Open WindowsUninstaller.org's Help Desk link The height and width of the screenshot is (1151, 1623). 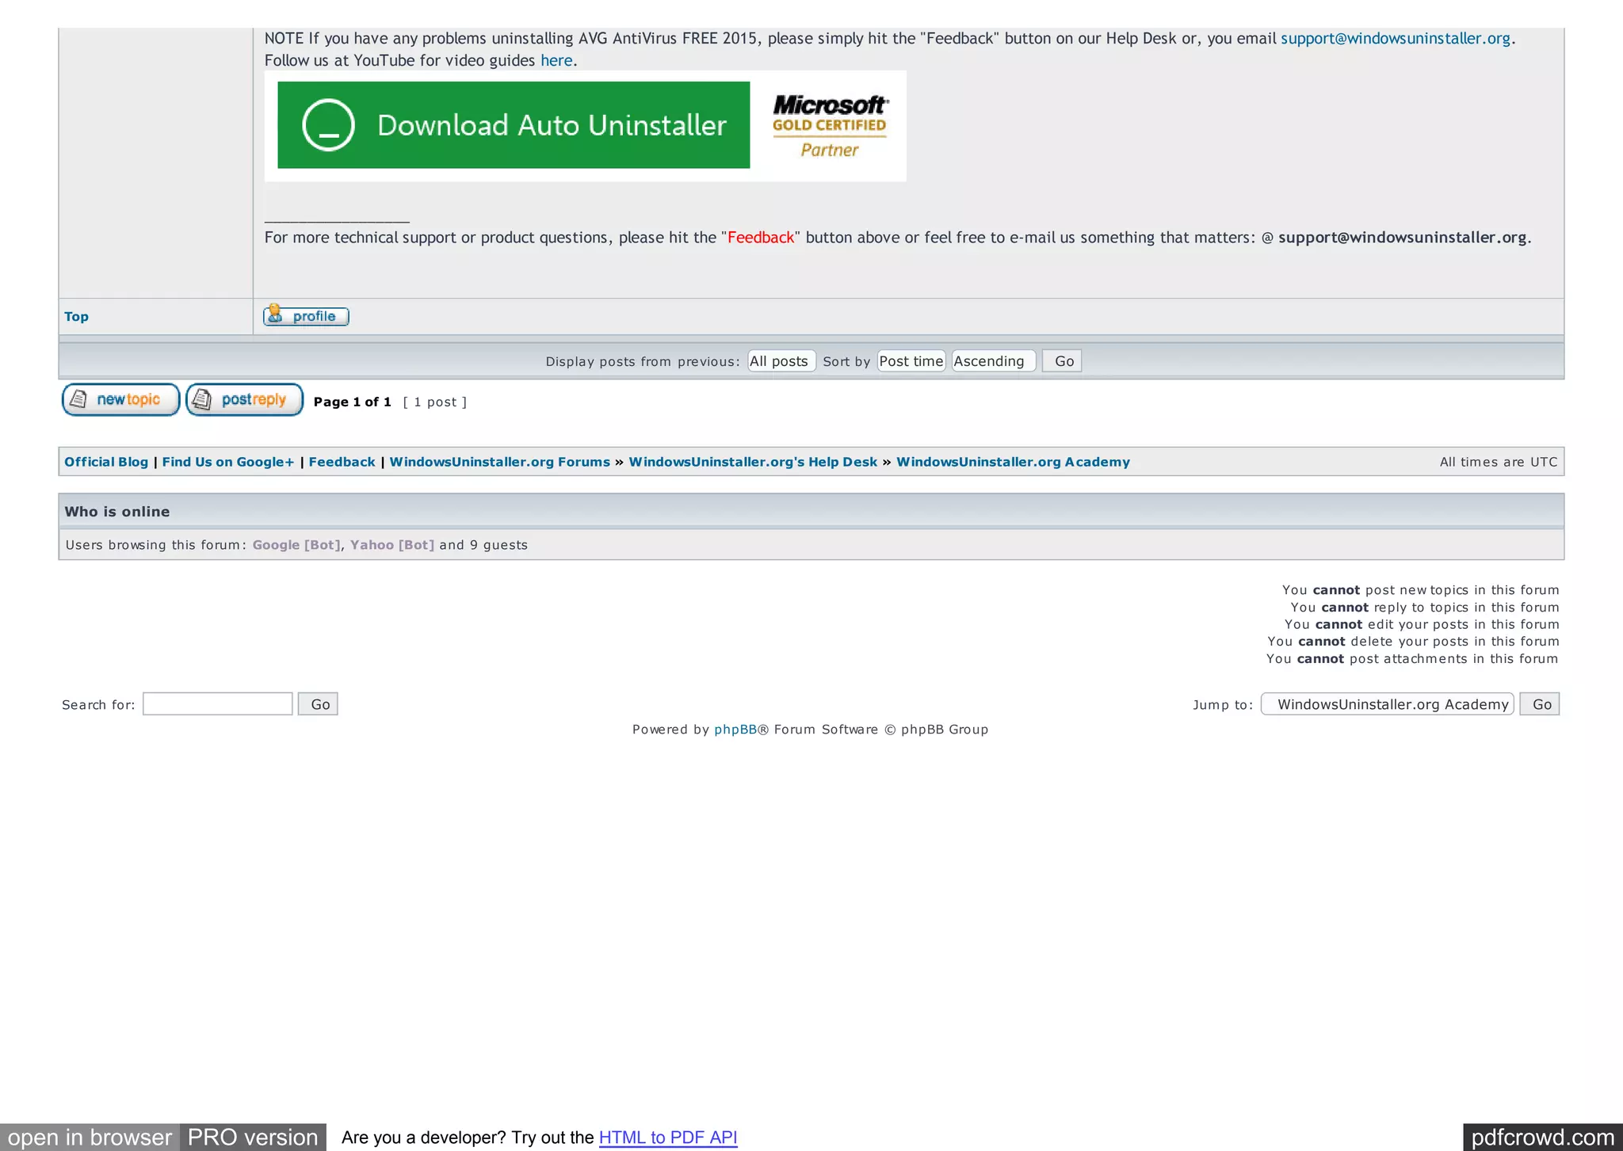tap(752, 462)
